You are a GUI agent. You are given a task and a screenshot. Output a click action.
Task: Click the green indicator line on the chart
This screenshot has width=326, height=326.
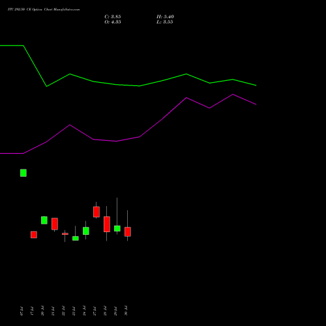pyautogui.click(x=140, y=86)
